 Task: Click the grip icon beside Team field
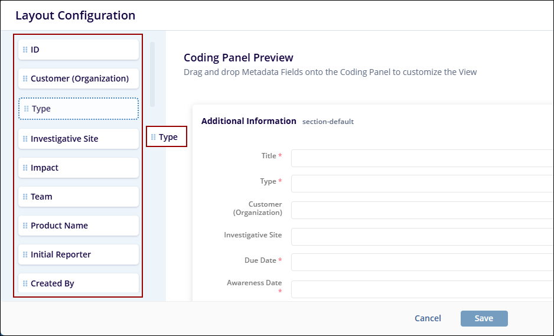(25, 197)
